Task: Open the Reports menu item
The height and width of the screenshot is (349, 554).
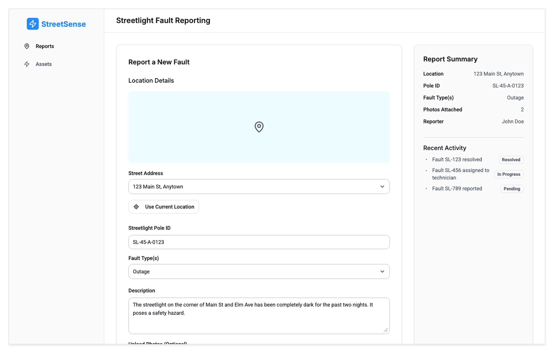Action: pos(45,46)
